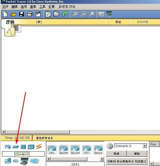Click the 删除 scenario button

(137, 153)
